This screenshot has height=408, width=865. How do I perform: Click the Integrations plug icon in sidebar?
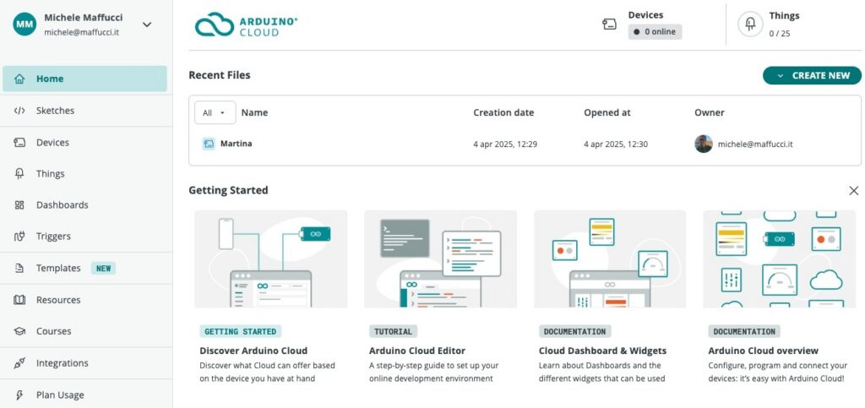pyautogui.click(x=19, y=363)
